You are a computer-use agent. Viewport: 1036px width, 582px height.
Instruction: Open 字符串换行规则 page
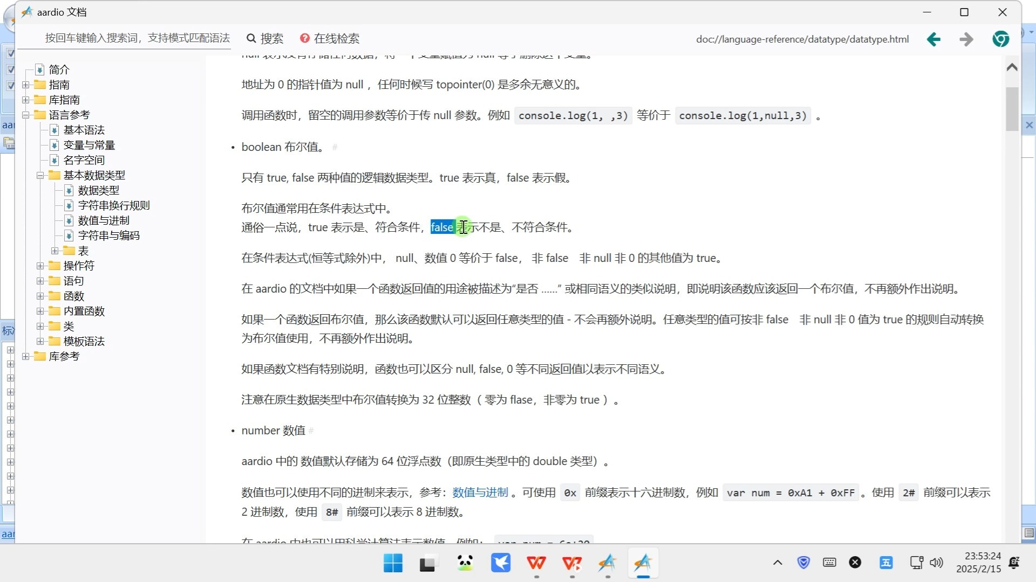coord(114,205)
